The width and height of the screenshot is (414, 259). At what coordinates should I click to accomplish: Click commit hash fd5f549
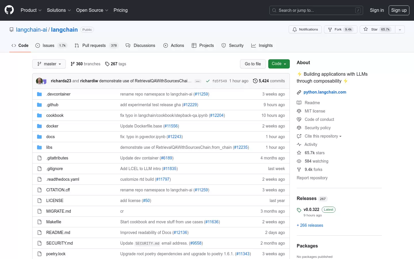(x=220, y=81)
